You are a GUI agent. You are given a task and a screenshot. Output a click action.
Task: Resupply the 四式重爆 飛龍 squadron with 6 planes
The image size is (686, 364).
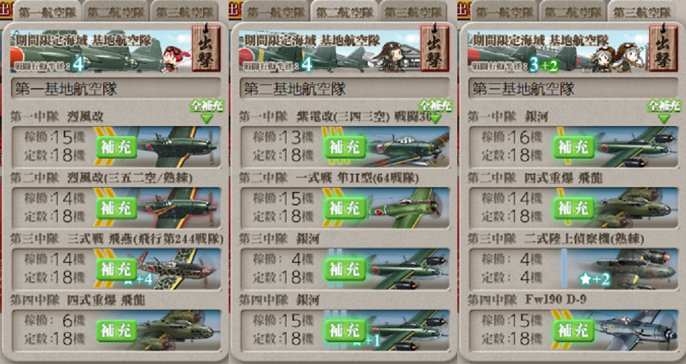(116, 330)
